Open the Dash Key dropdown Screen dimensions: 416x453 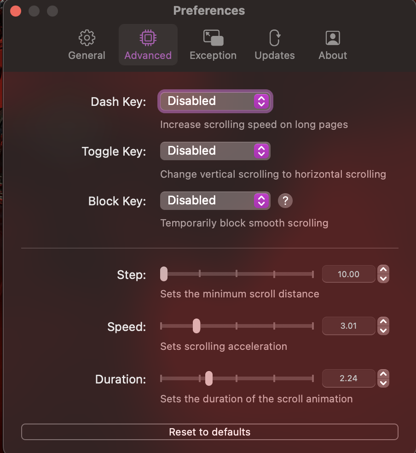(215, 101)
